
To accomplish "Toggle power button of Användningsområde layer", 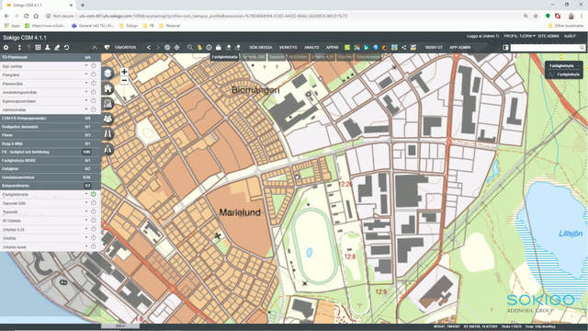I will (94, 92).
